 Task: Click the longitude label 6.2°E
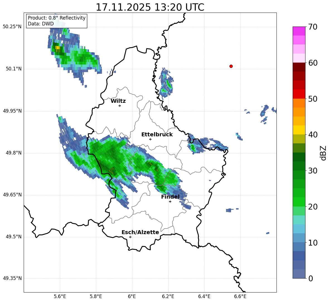(168, 296)
